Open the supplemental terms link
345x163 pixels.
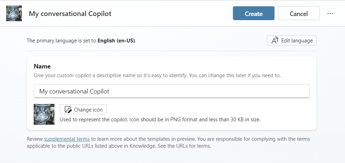click(67, 139)
